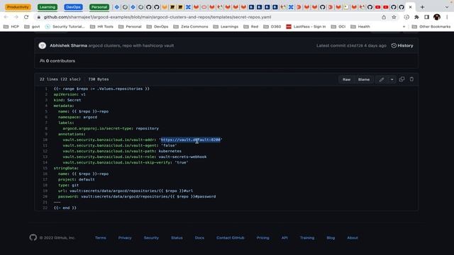Open the Pricing footer link
This screenshot has height=255, width=454.
[262, 238]
